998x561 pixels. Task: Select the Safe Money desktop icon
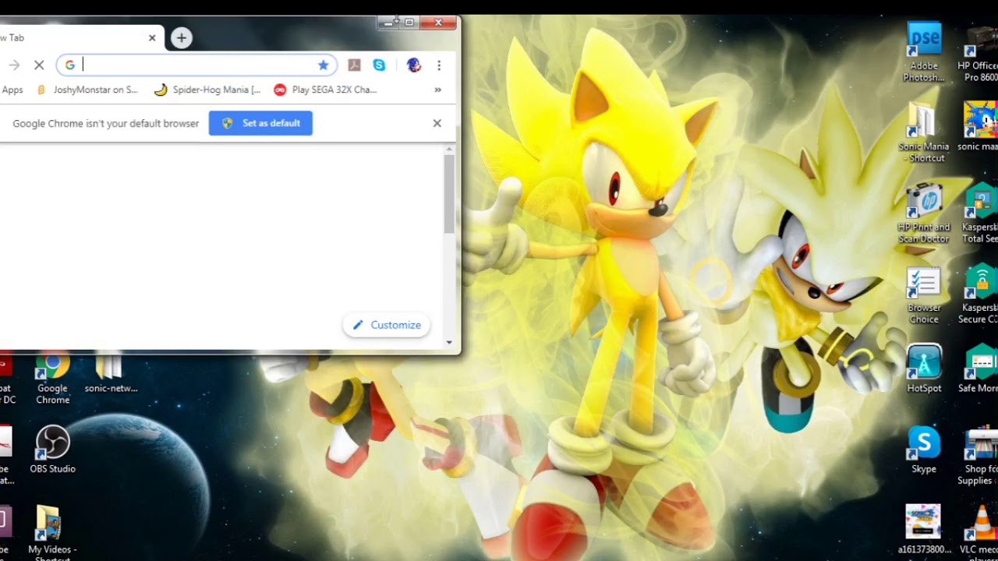[x=981, y=369]
